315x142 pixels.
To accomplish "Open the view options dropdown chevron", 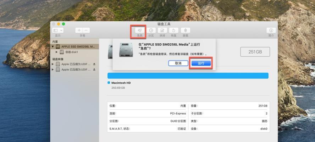I will [61, 31].
